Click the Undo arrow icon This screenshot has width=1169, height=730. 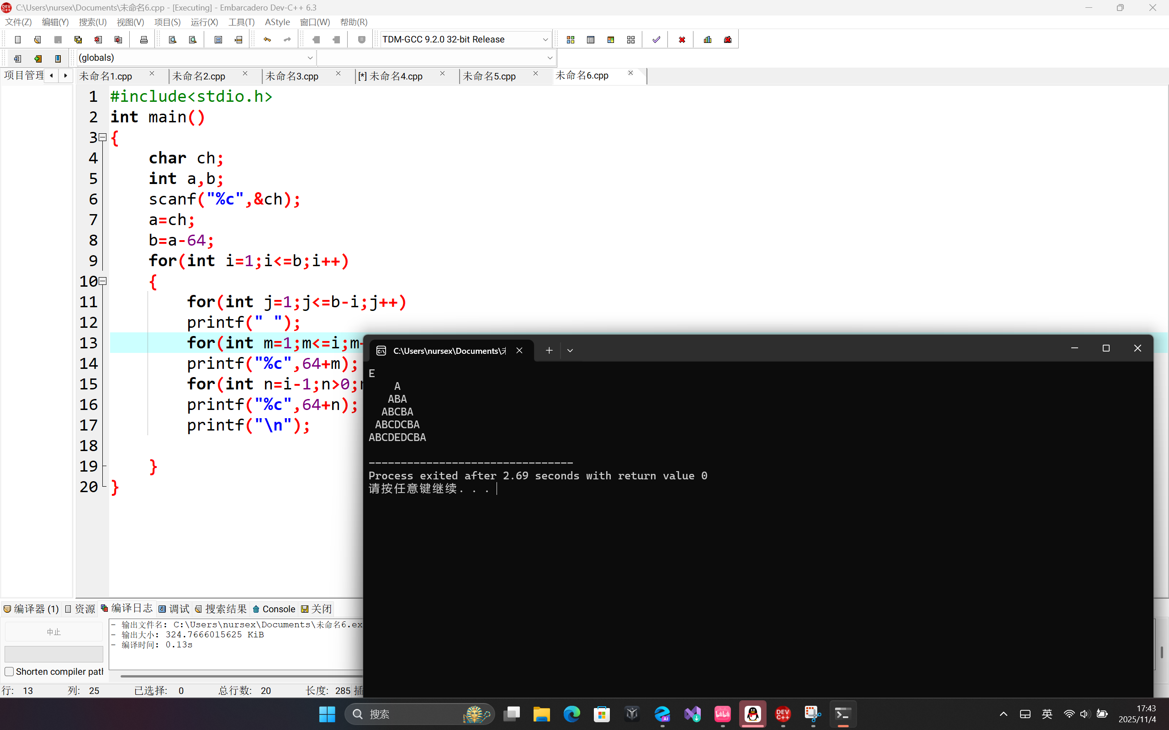pos(267,40)
